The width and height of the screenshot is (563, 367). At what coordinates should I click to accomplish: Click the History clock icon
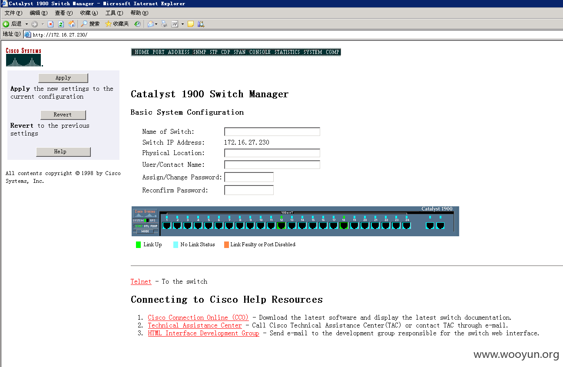pos(137,24)
